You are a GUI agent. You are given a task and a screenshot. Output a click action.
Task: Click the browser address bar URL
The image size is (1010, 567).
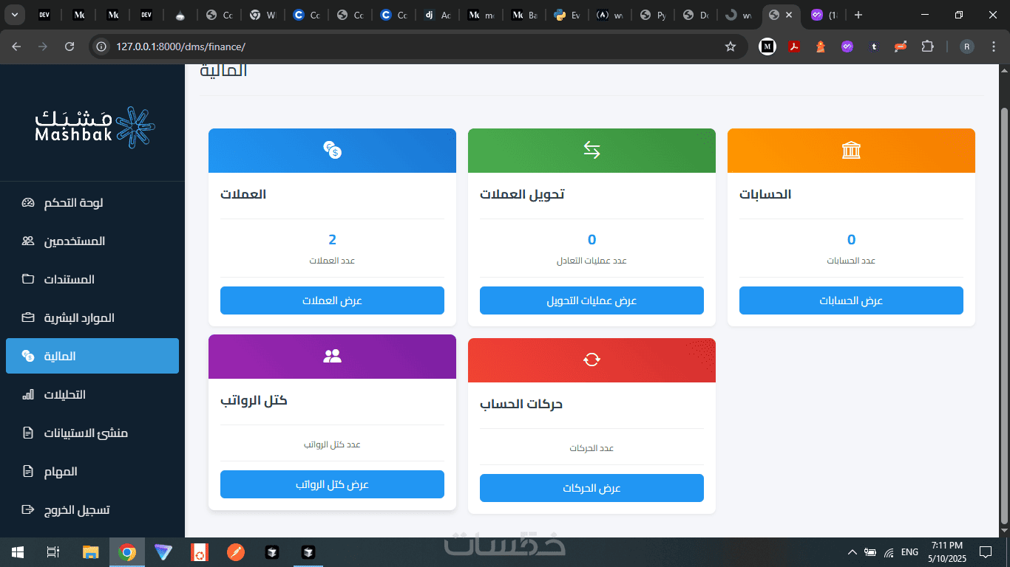[180, 47]
